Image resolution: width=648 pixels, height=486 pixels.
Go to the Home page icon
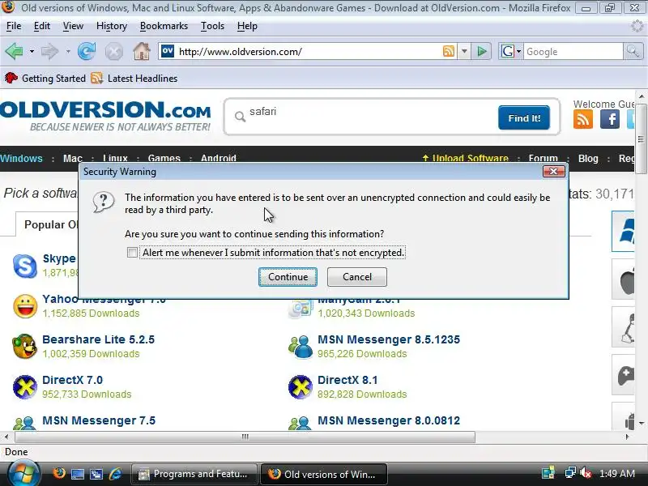(x=141, y=52)
